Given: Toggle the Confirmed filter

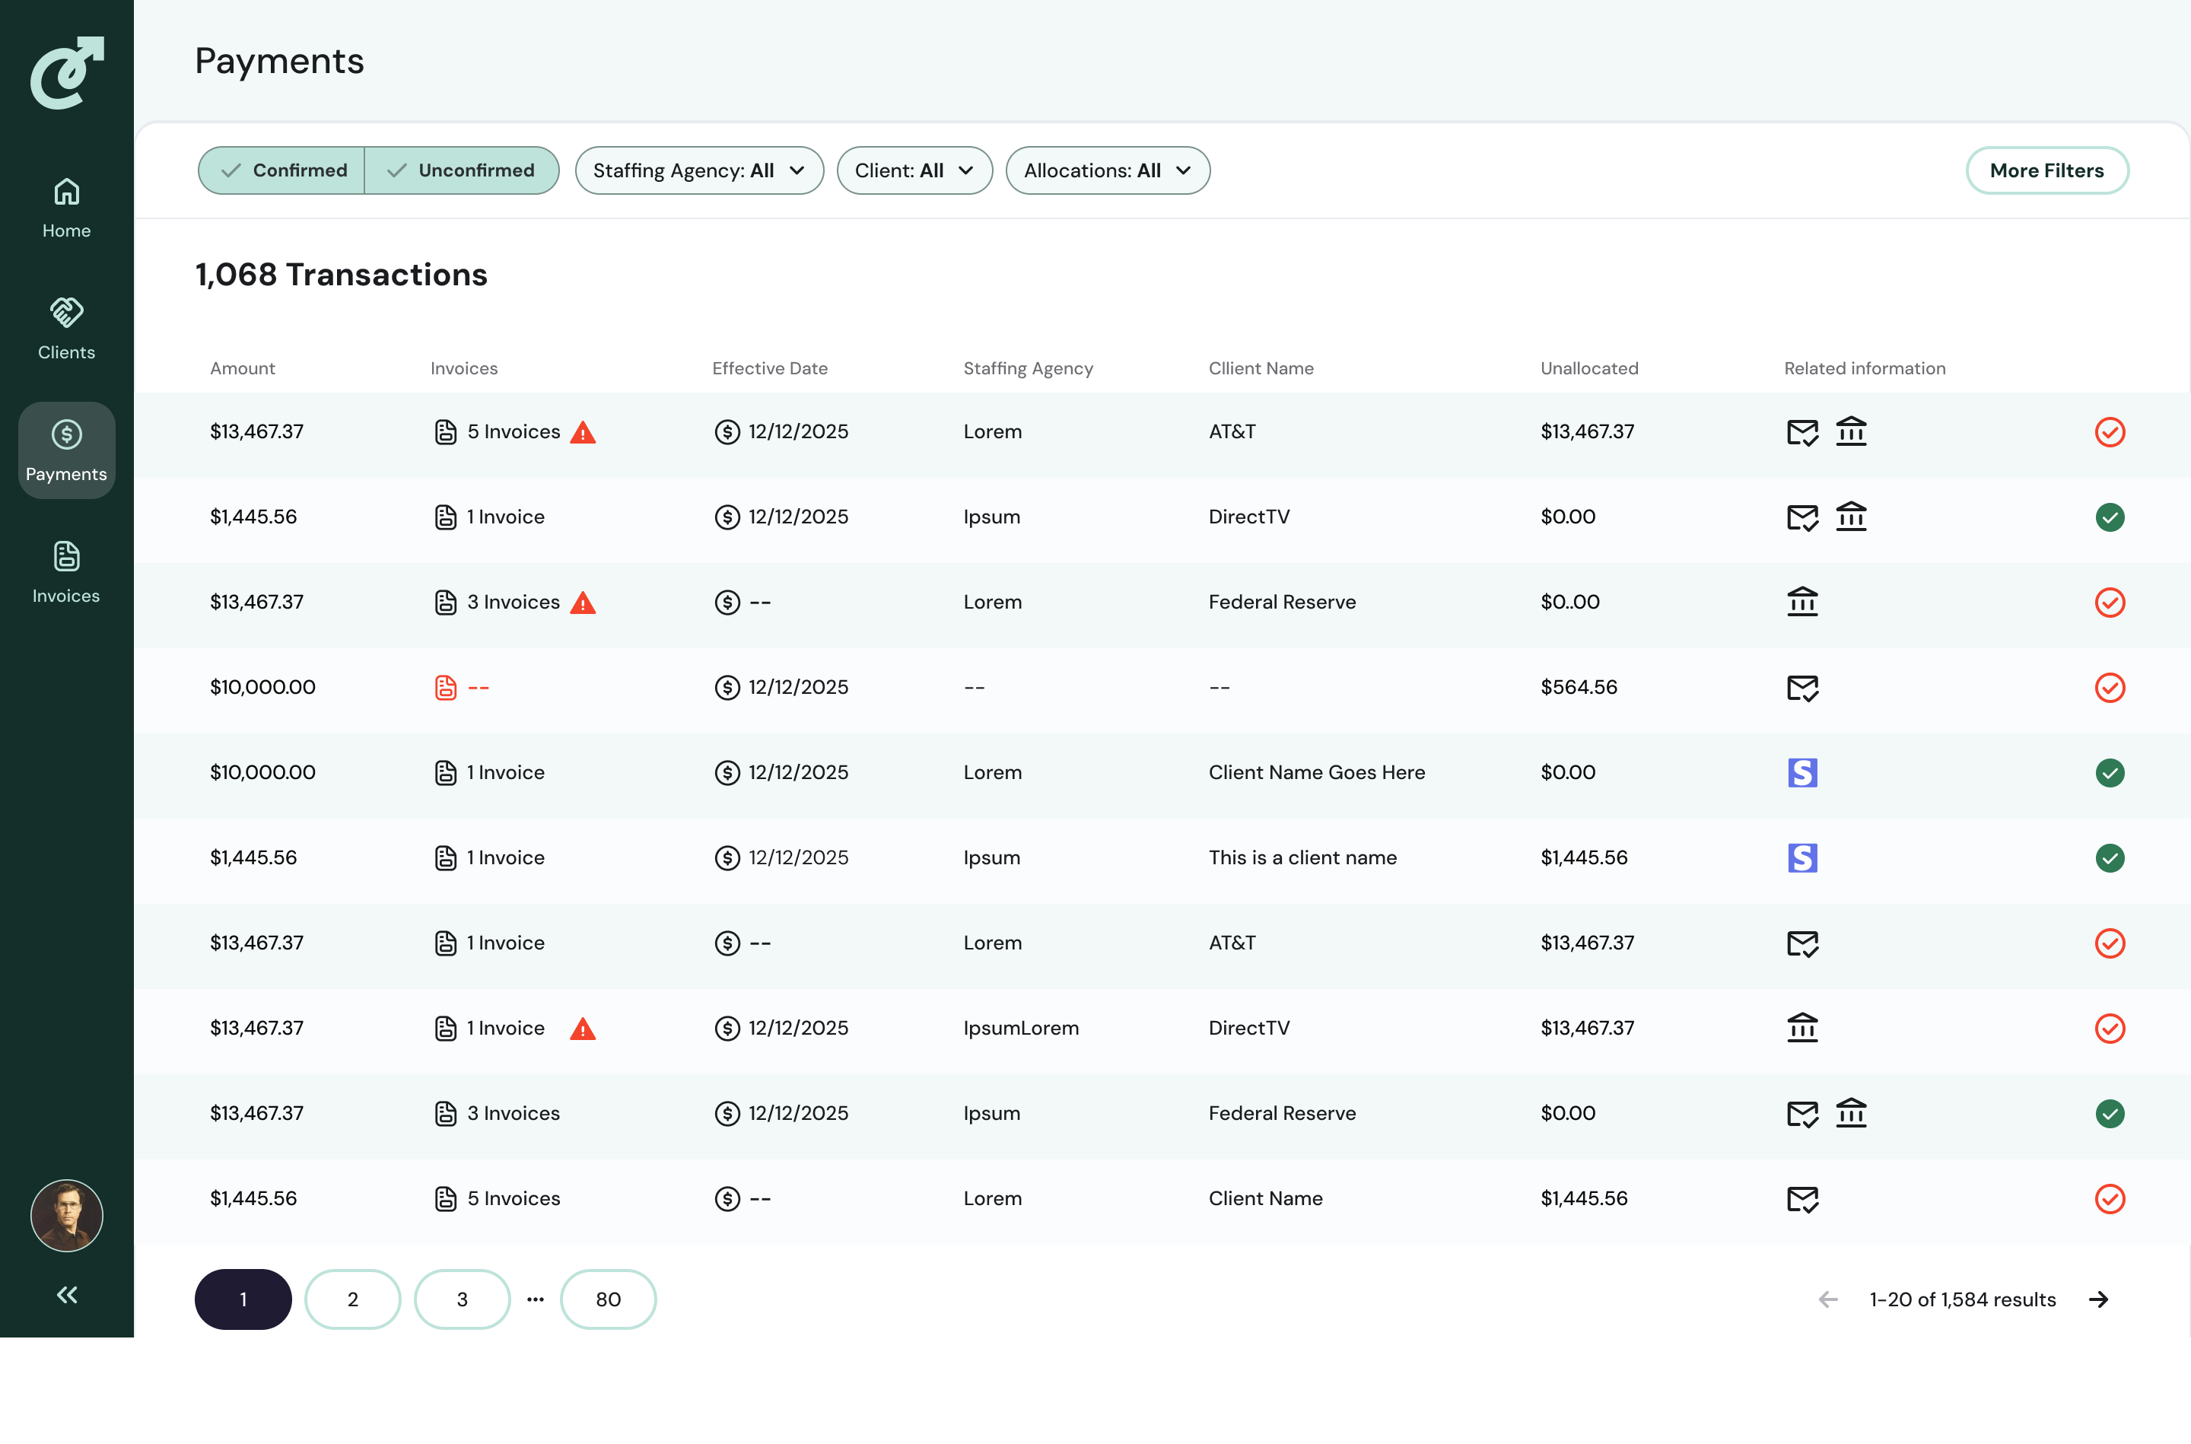Looking at the screenshot, I should click(x=281, y=170).
